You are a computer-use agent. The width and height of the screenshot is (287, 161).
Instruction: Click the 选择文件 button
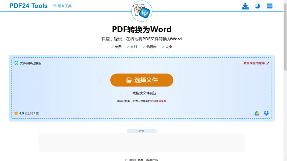click(x=142, y=80)
